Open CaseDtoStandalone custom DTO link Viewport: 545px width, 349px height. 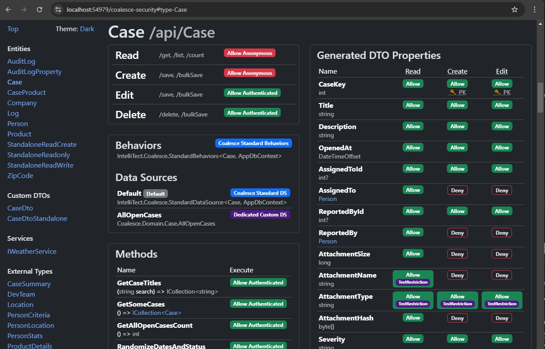click(37, 219)
